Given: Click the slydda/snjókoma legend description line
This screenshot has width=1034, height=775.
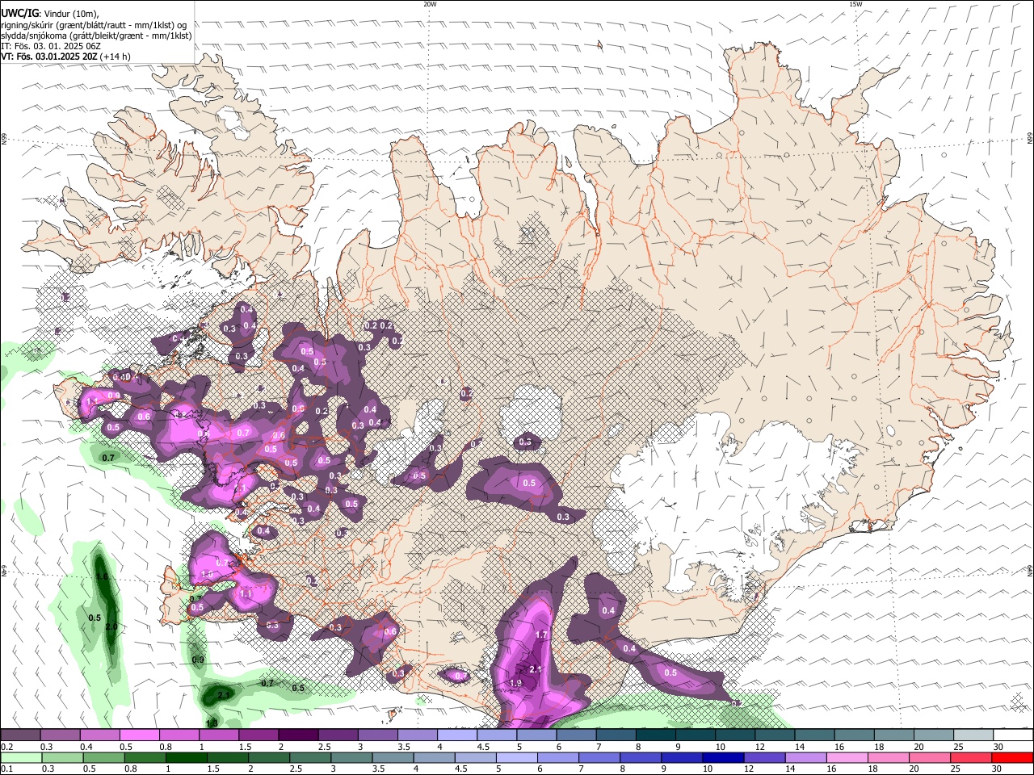Looking at the screenshot, I should coord(96,36).
